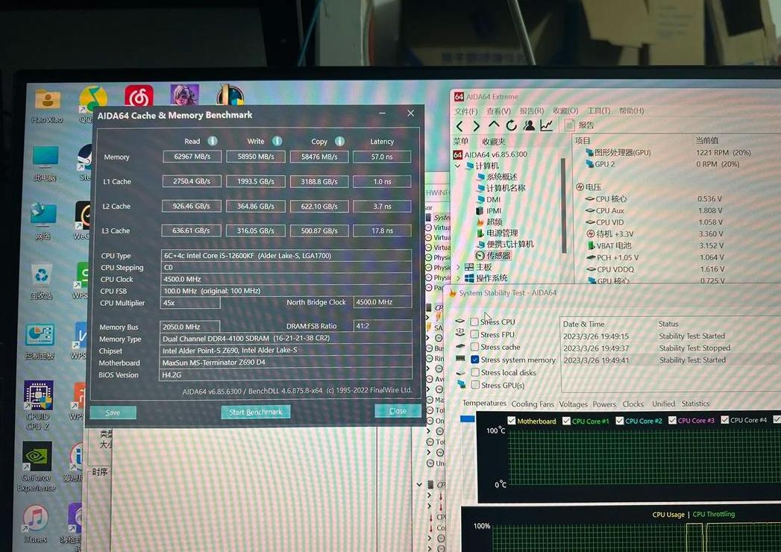The width and height of the screenshot is (781, 552).
Task: Click the AIDA64 tree panel scrollbar
Action: coord(563,206)
